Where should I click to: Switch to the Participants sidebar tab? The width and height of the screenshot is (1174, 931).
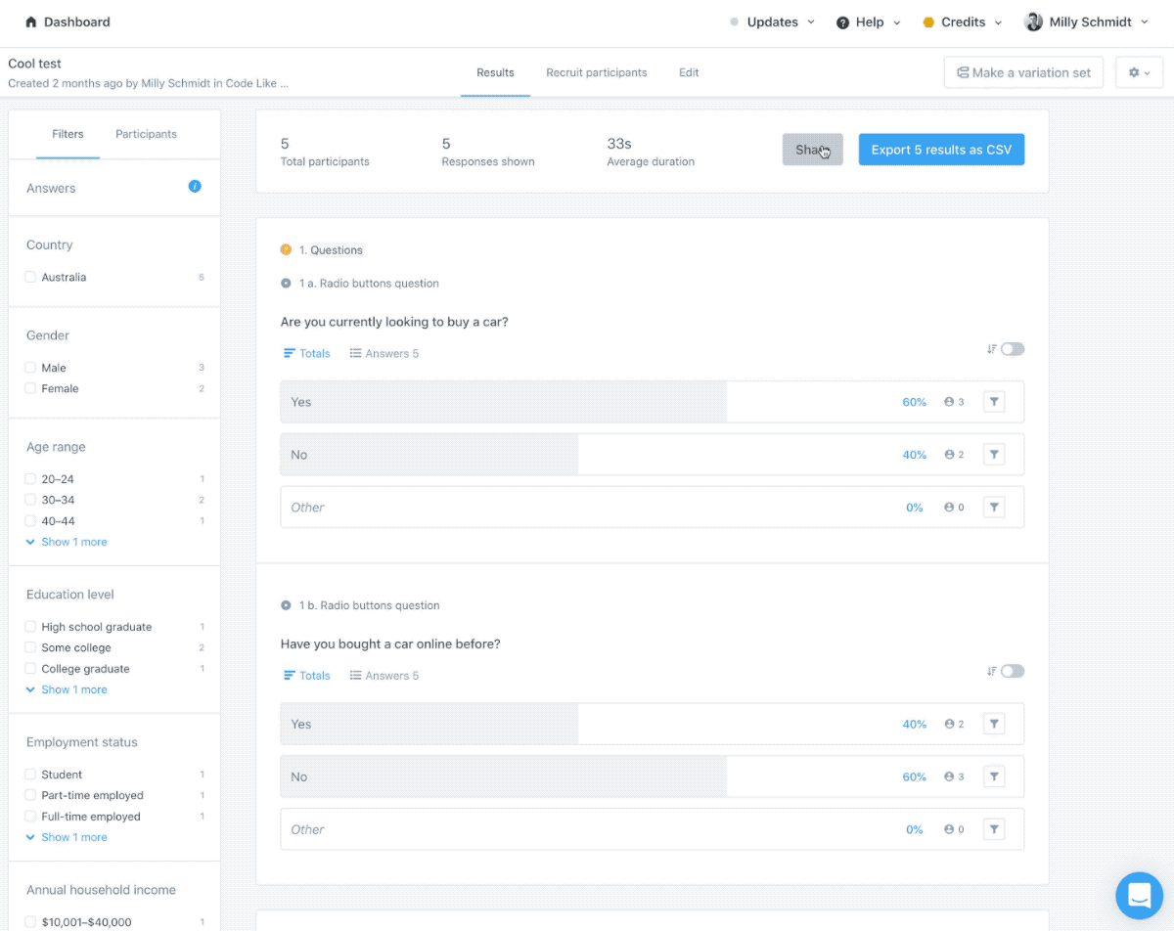tap(146, 134)
